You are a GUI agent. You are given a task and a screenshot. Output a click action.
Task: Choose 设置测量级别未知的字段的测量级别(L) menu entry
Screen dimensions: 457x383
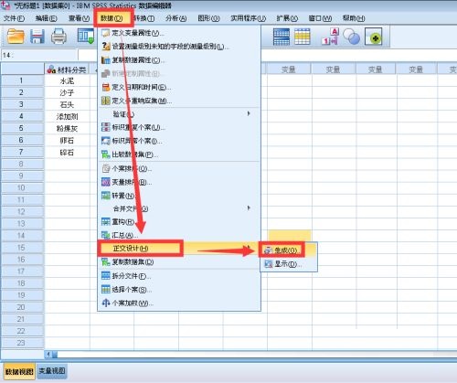tap(179, 47)
